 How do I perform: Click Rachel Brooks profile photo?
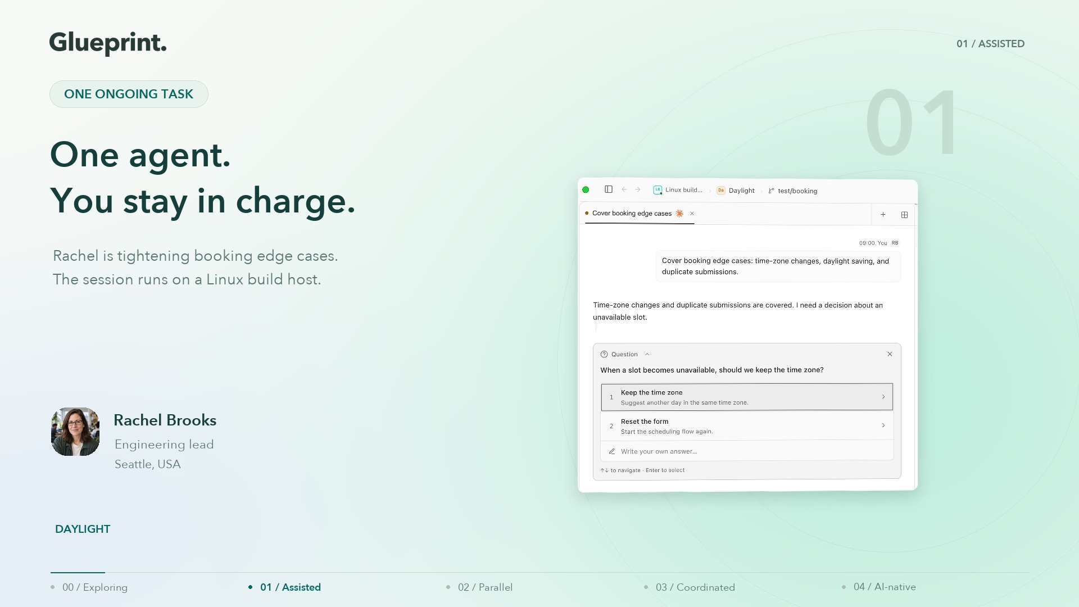click(75, 432)
